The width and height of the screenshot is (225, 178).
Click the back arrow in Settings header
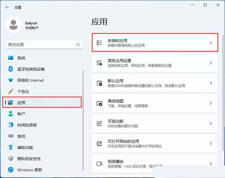point(7,8)
